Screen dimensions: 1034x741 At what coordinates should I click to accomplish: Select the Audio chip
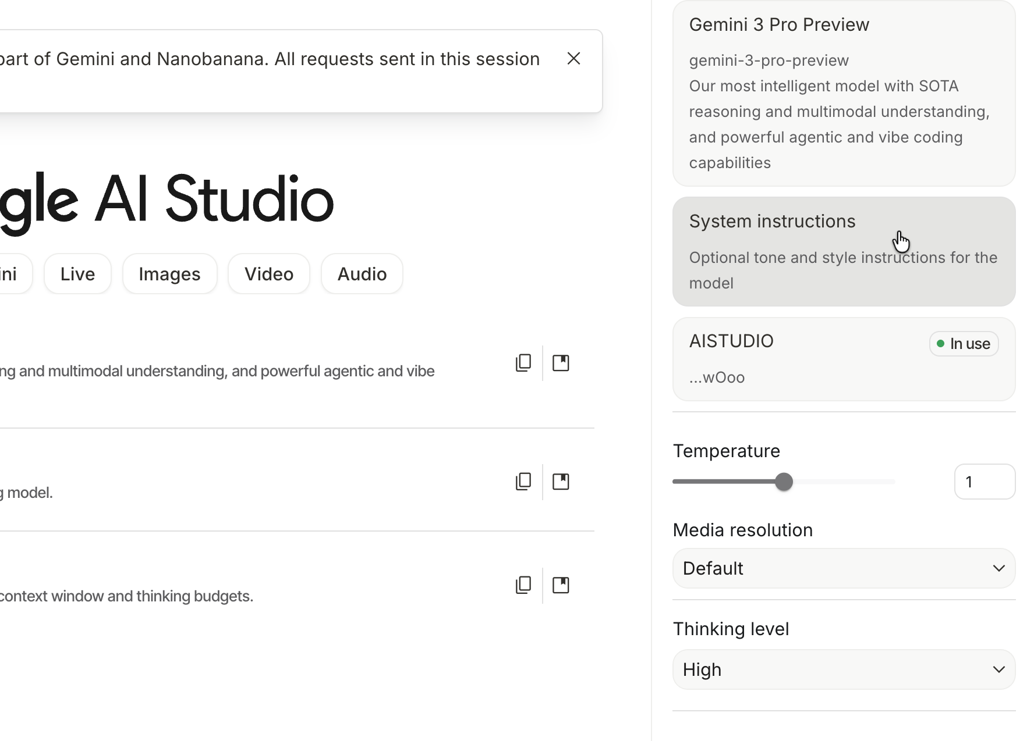pos(362,274)
